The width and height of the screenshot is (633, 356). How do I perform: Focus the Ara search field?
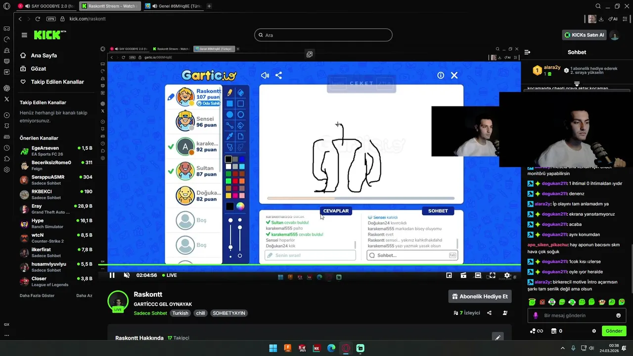click(x=323, y=35)
